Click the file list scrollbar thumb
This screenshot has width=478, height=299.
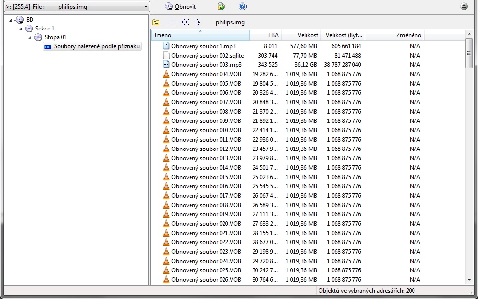tap(469, 53)
